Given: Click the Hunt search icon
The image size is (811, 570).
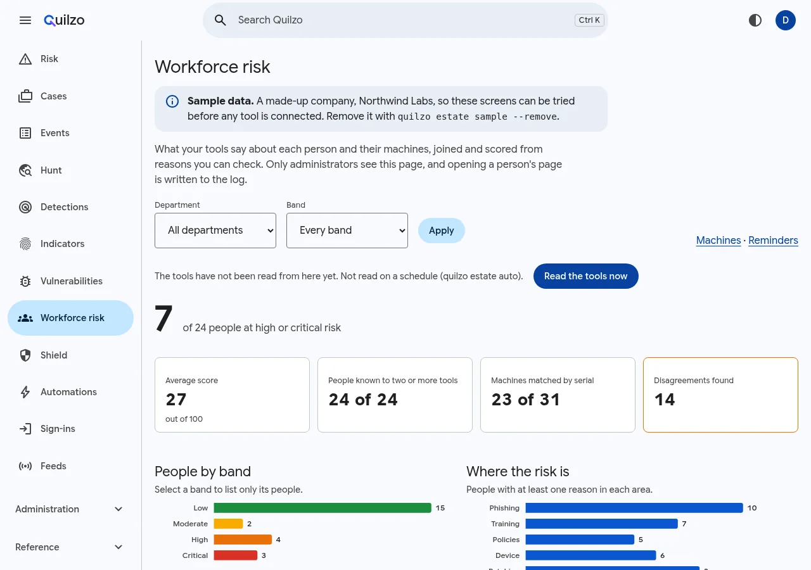Looking at the screenshot, I should (25, 170).
